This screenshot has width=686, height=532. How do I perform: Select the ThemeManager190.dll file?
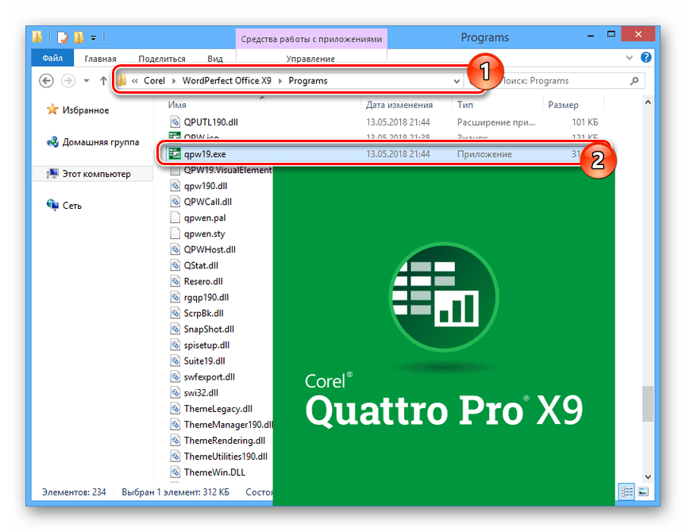228,424
